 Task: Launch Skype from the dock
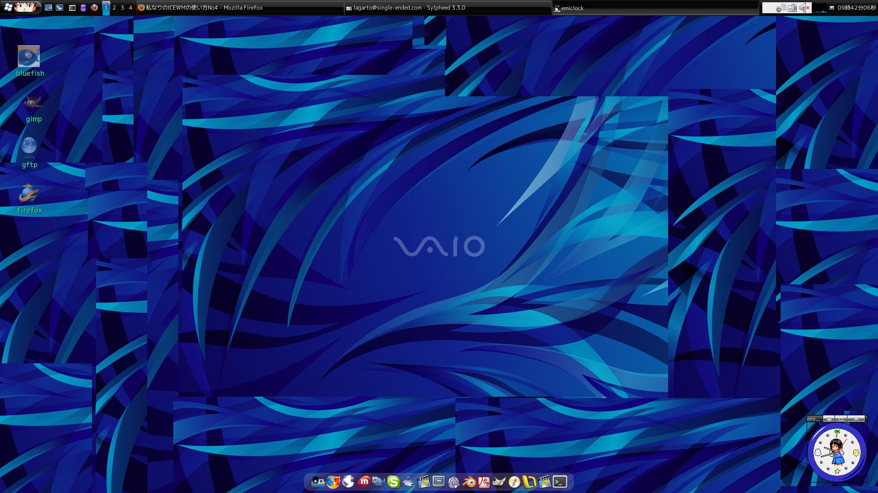point(394,483)
